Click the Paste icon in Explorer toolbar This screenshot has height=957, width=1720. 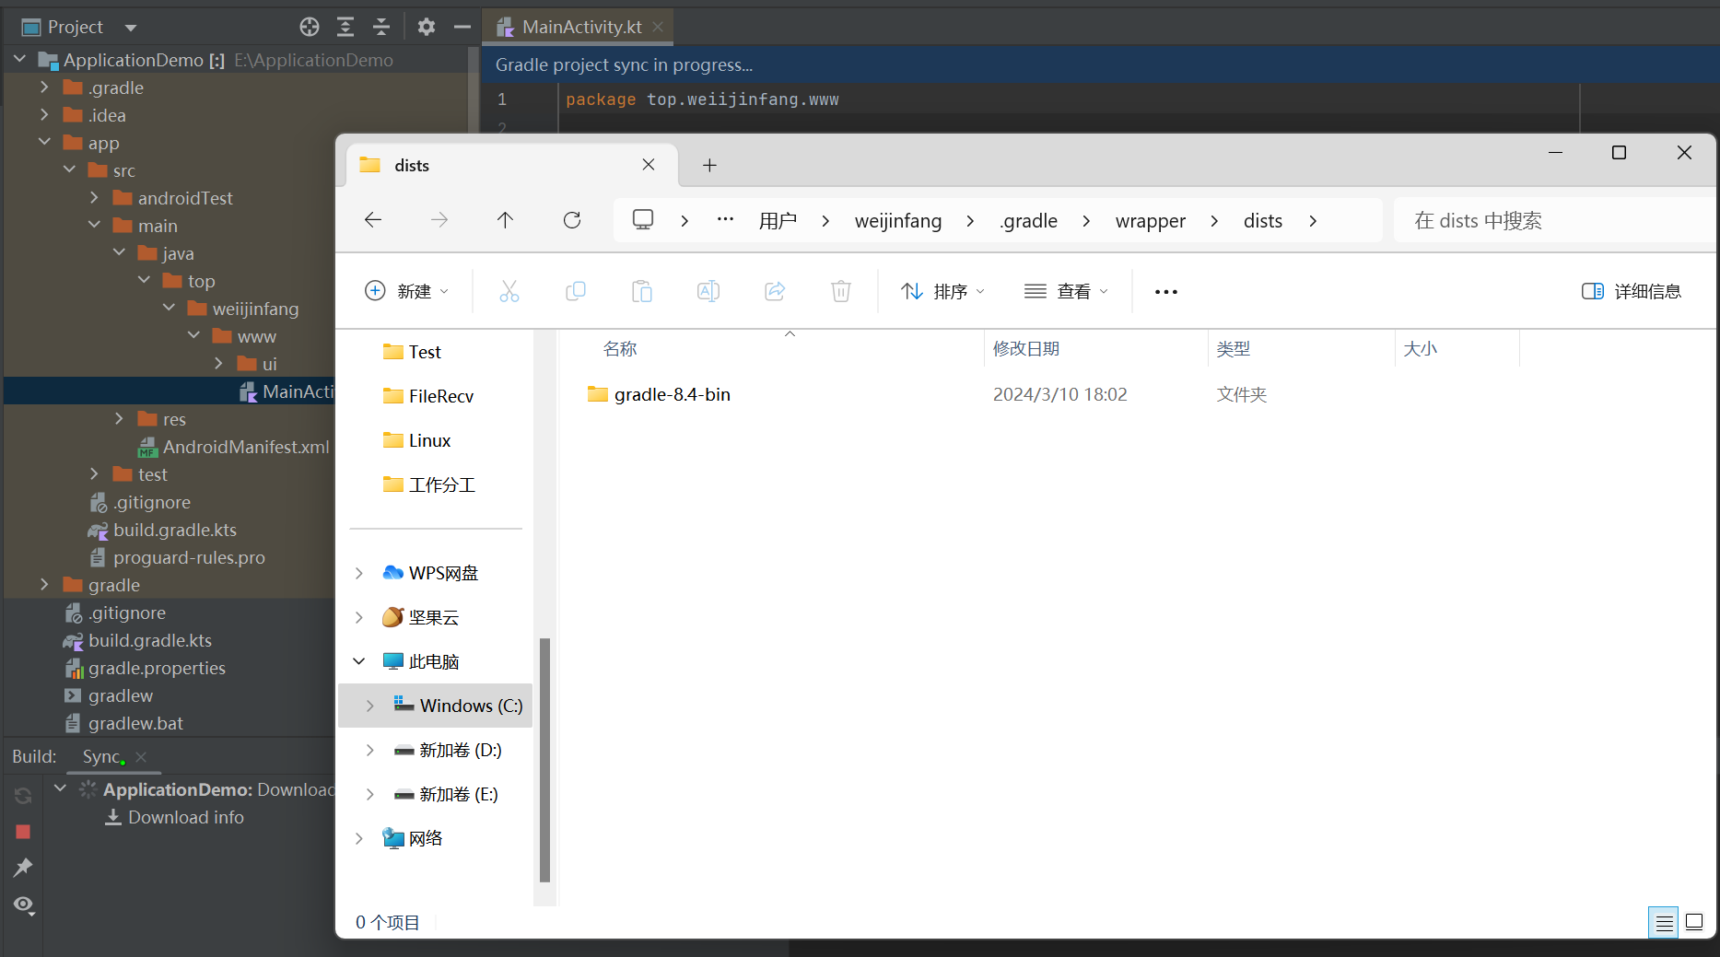[642, 291]
